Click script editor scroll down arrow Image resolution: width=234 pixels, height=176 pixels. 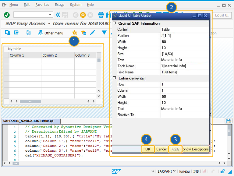[x=229, y=158]
